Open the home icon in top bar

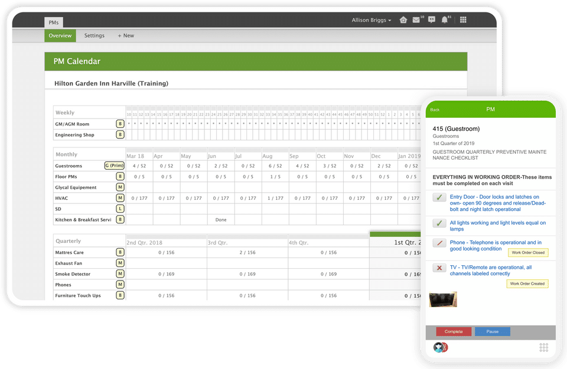tap(403, 20)
